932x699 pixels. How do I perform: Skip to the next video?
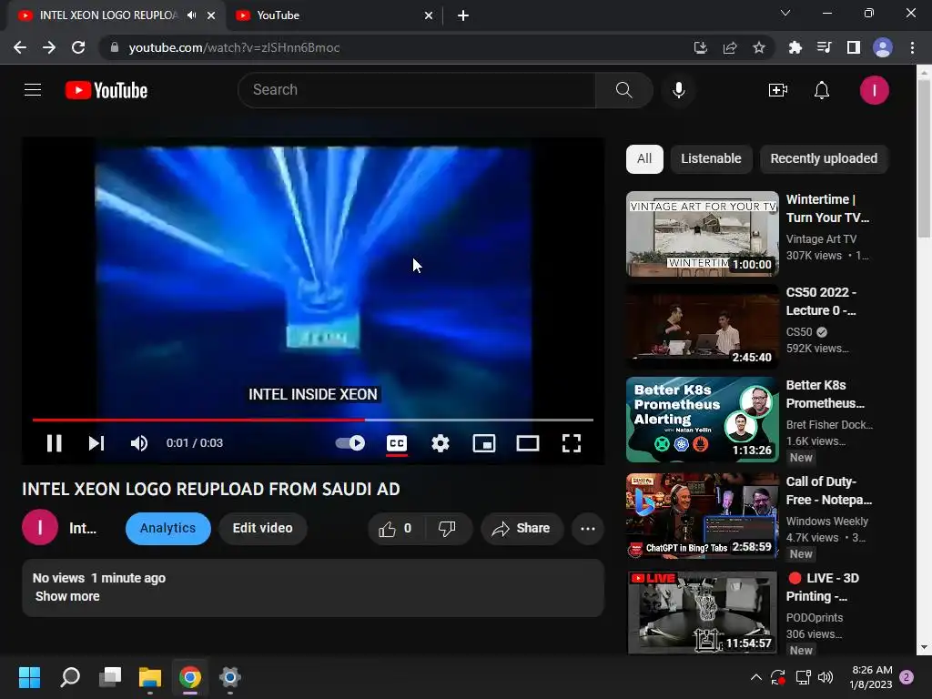(x=96, y=443)
